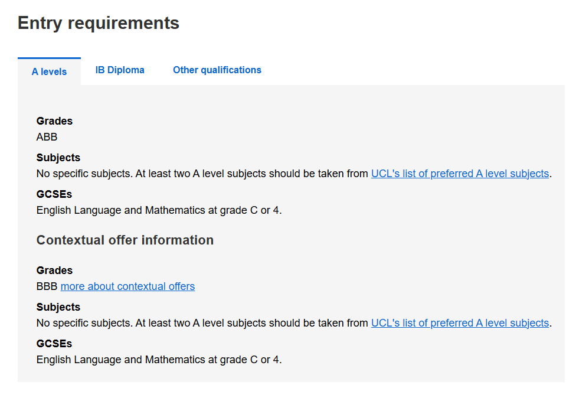Click the BBB contextual grade text

(47, 286)
